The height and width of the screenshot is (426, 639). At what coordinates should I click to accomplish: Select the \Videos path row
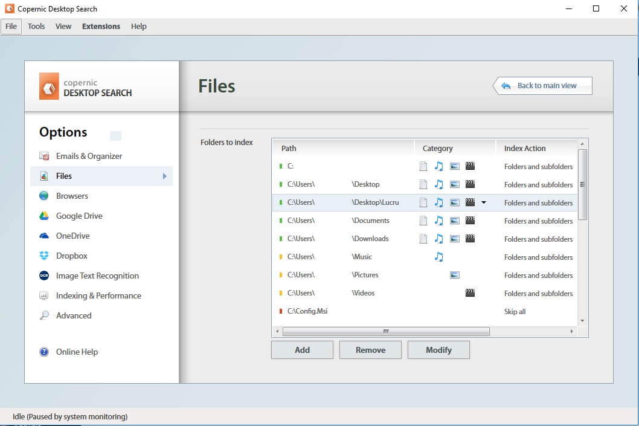click(425, 293)
